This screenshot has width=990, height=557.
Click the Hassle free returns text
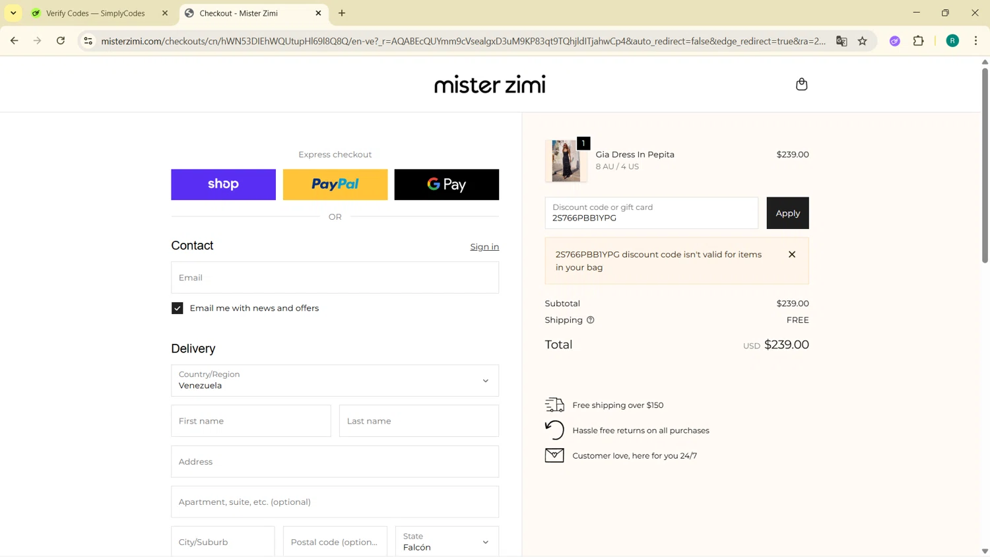(641, 430)
